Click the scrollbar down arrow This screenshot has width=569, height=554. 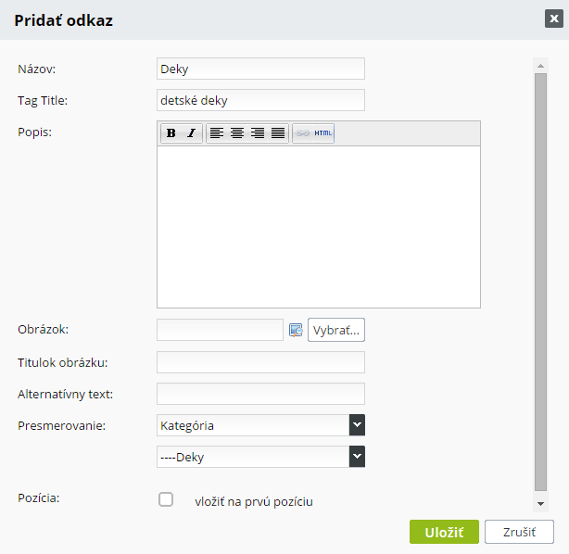[x=540, y=504]
